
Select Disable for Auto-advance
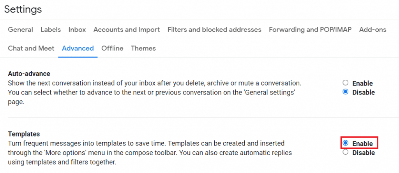(345, 92)
